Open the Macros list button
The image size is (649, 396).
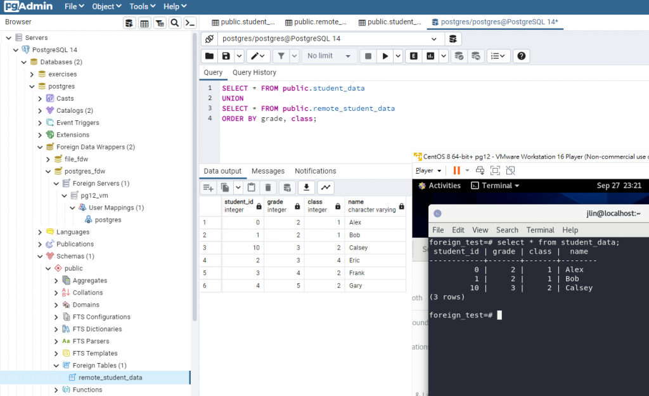point(498,56)
